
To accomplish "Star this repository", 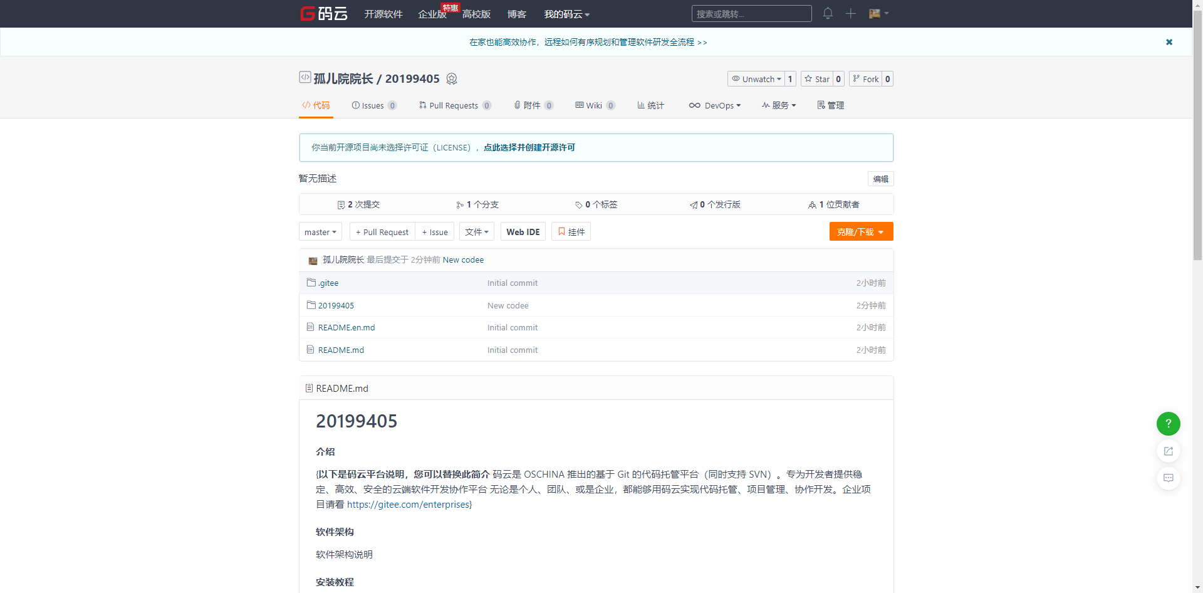I will (x=817, y=79).
